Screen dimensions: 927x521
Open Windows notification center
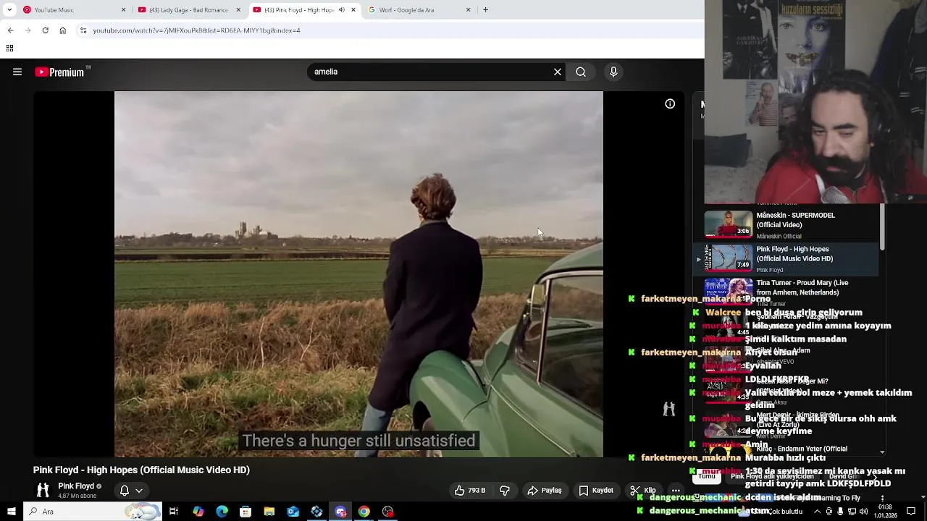911,512
